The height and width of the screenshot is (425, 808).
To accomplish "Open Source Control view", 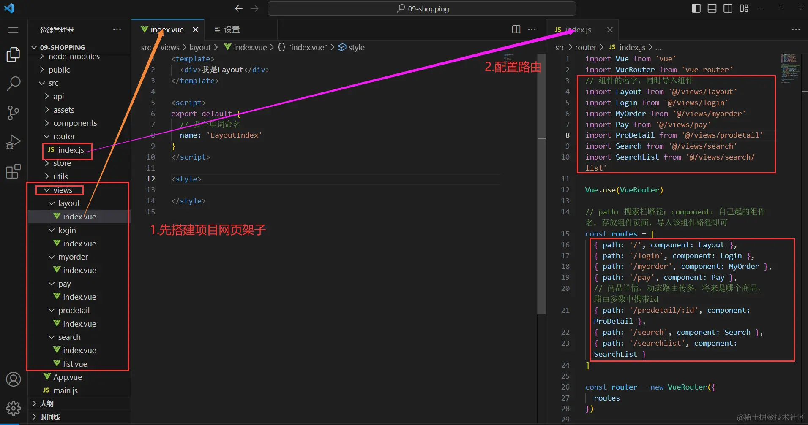I will pos(14,113).
